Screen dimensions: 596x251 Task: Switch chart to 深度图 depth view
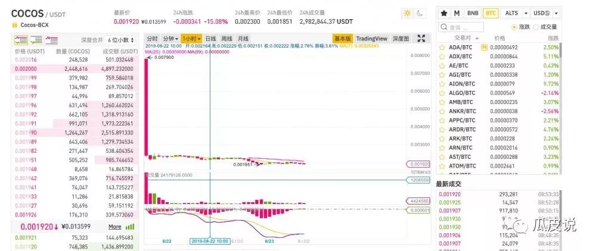point(401,39)
